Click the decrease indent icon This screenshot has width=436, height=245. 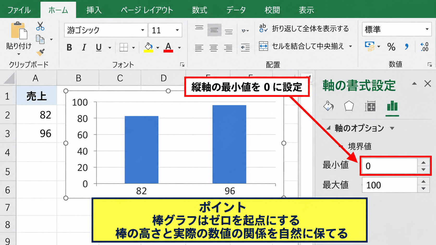coord(245,47)
